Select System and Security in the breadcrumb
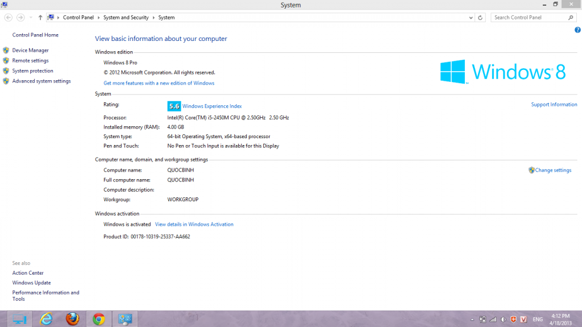 (x=126, y=18)
